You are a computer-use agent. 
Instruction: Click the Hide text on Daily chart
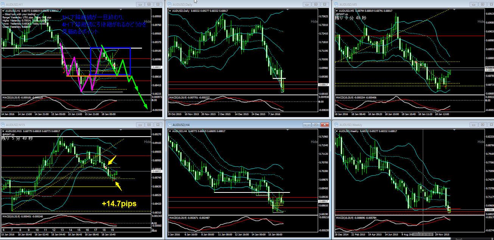314,22
